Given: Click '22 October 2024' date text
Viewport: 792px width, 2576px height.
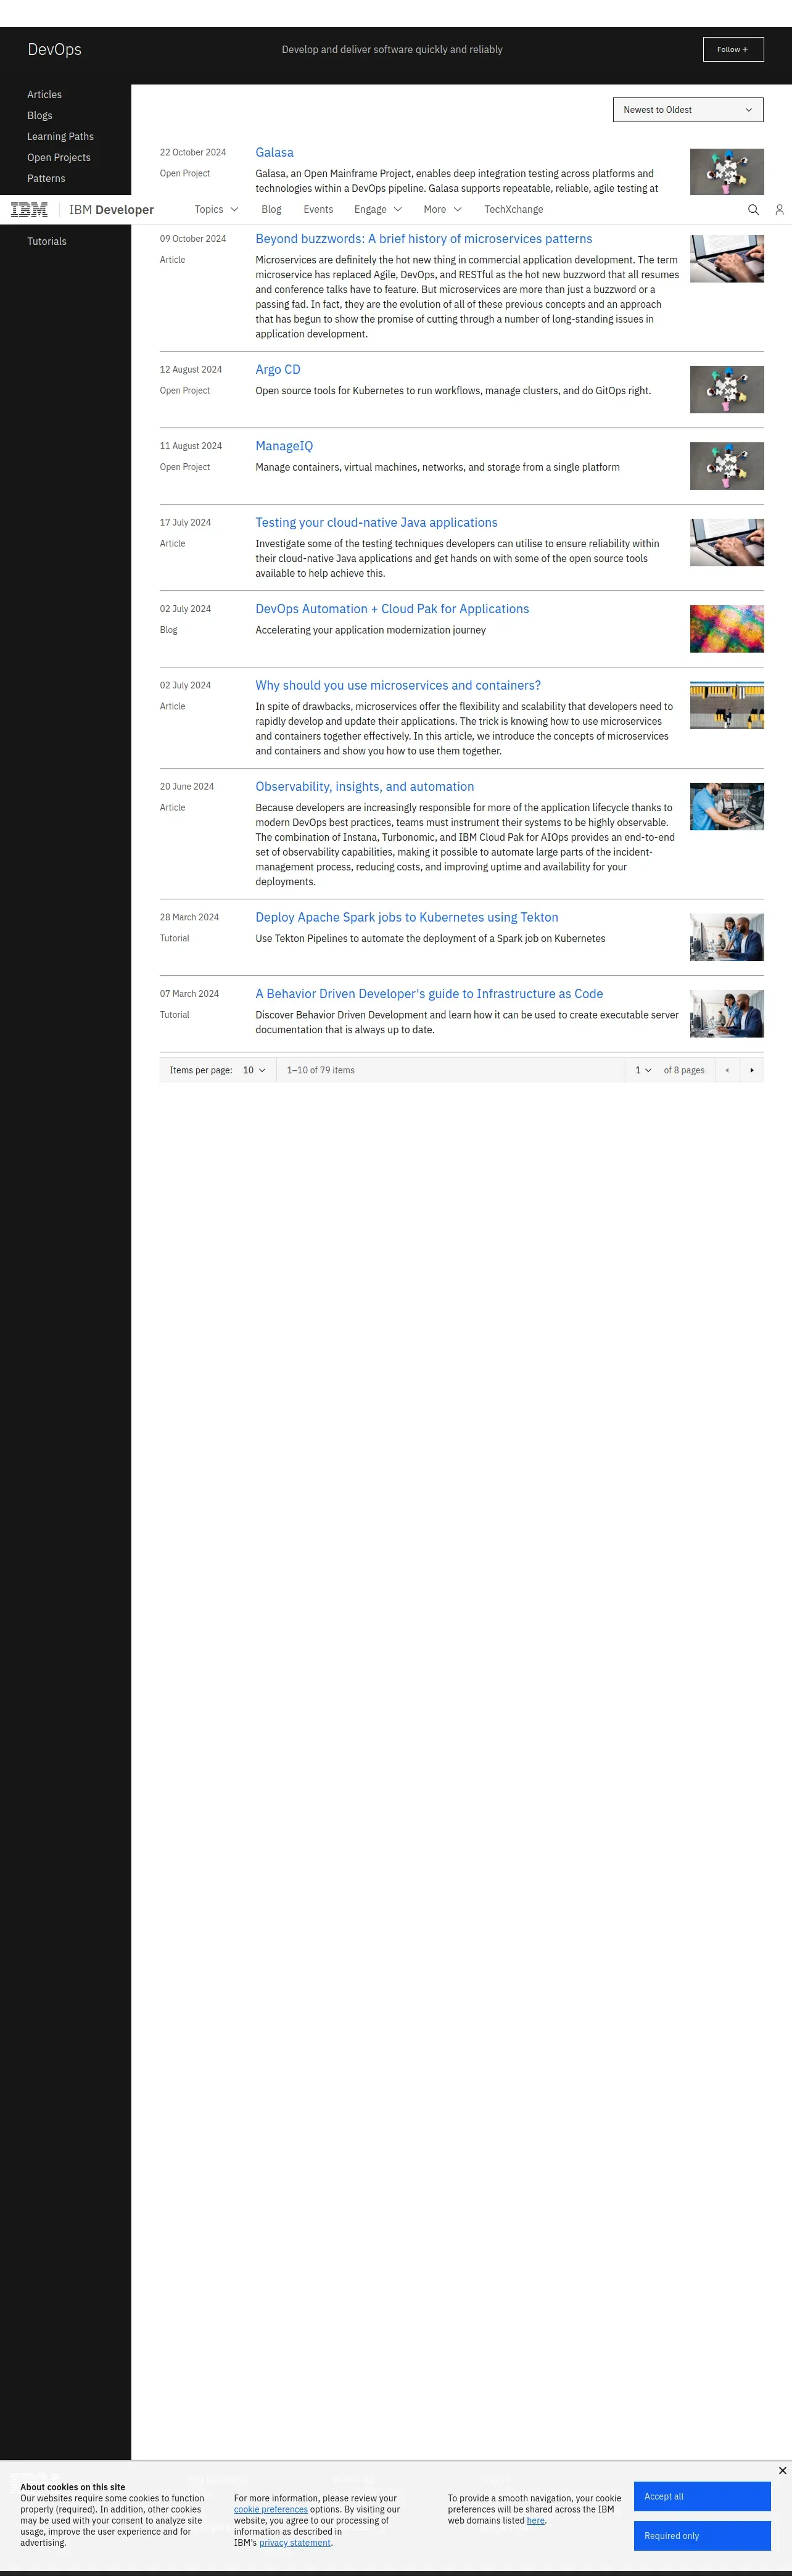Looking at the screenshot, I should point(193,153).
